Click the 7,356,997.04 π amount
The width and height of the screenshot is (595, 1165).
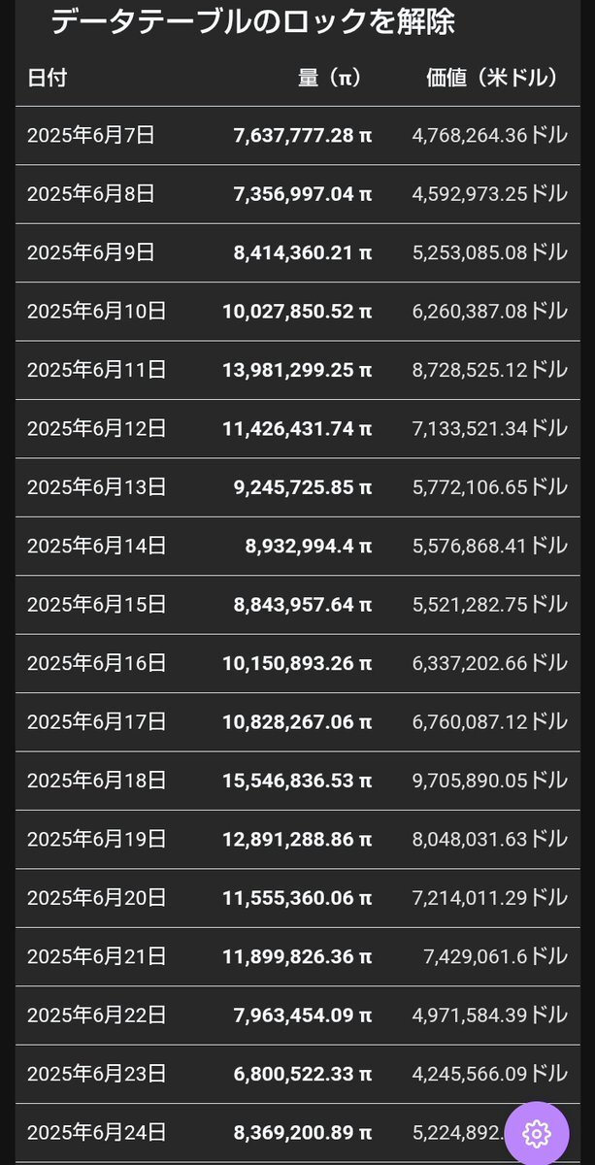tap(303, 194)
